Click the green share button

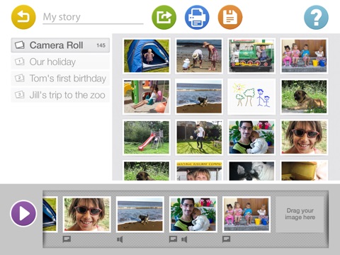pos(164,17)
